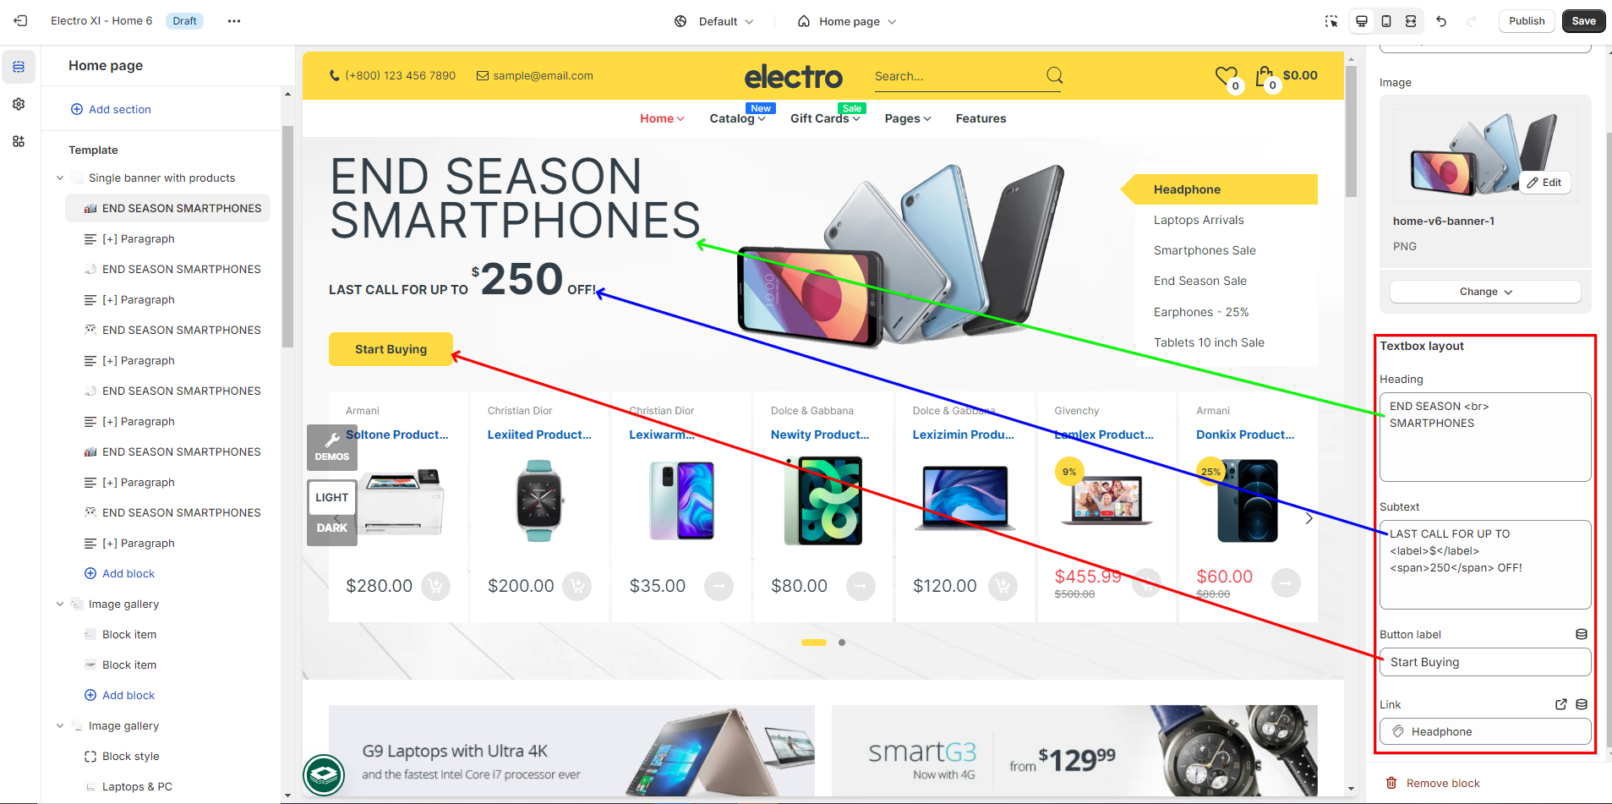The width and height of the screenshot is (1612, 804).
Task: Toggle LIGHT mode in the demo switcher
Action: click(x=331, y=497)
